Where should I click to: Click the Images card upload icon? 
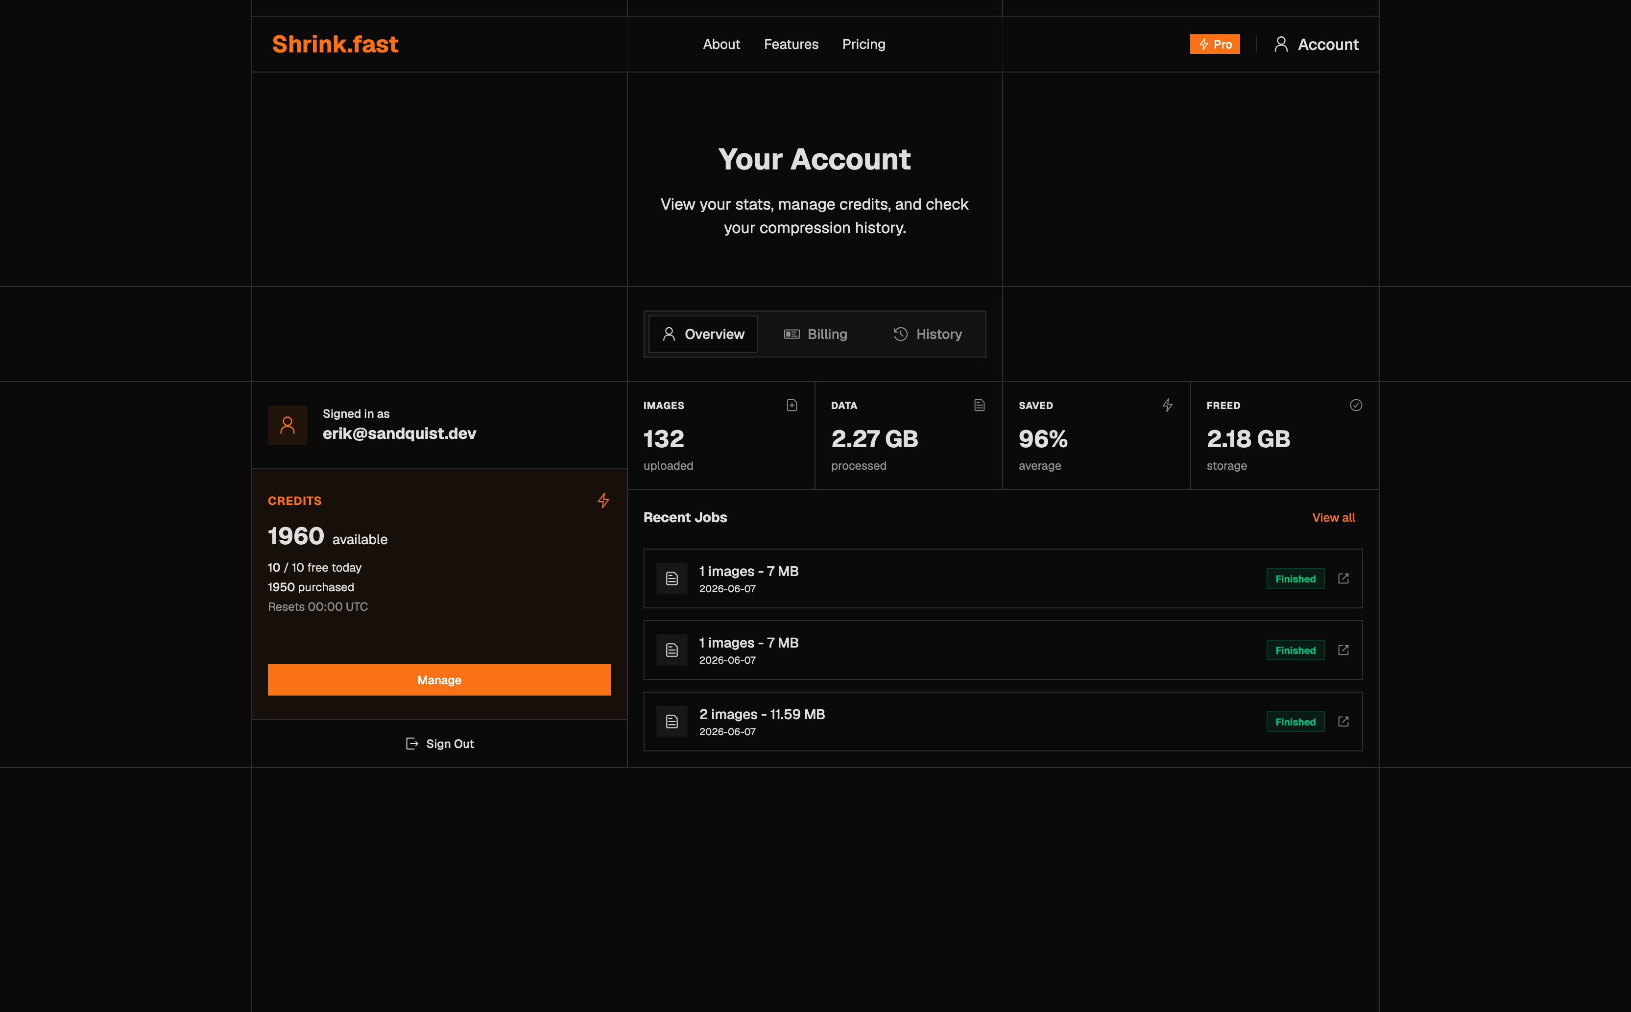click(792, 405)
